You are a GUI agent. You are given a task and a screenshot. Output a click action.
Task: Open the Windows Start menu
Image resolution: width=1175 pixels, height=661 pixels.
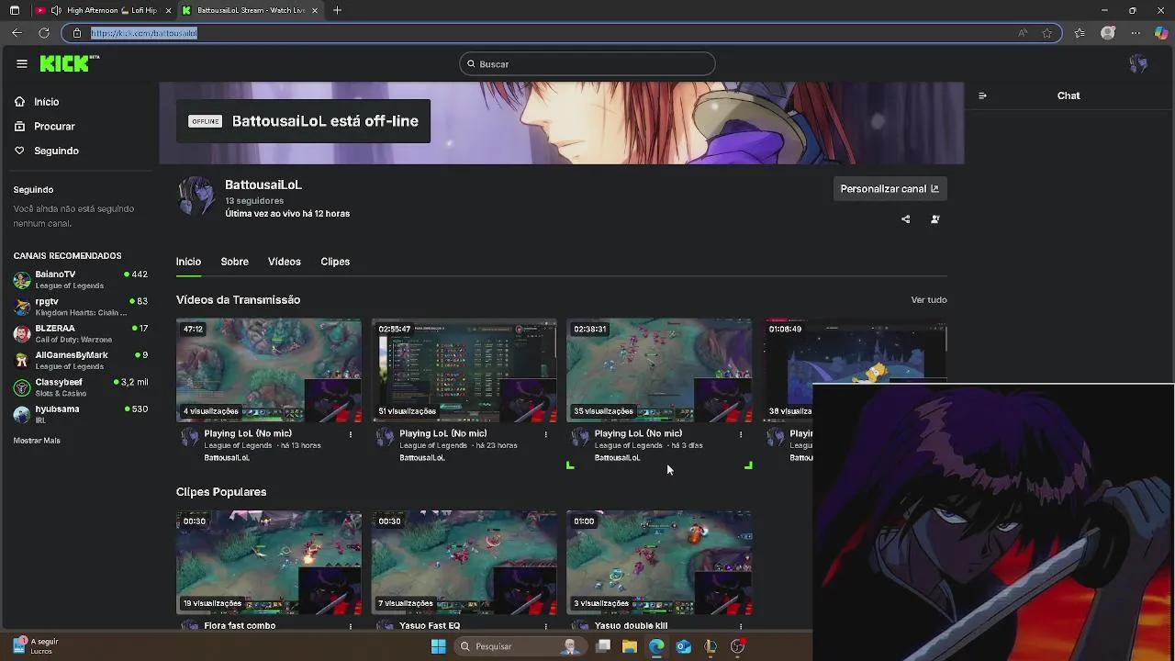(x=438, y=646)
